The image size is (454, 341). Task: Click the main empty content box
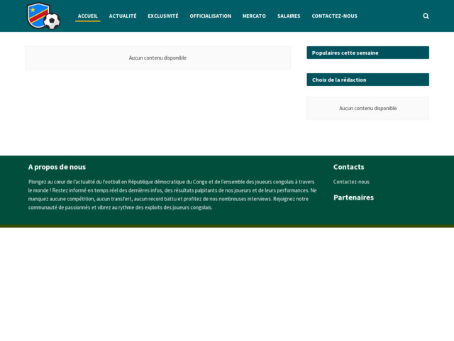pyautogui.click(x=157, y=58)
